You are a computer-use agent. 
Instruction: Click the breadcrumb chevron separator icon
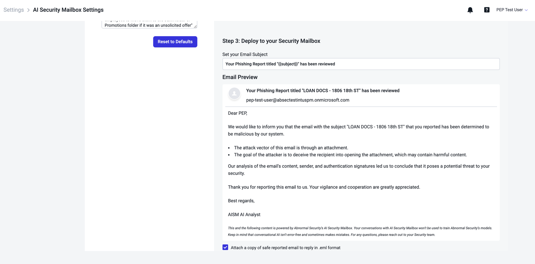click(x=28, y=10)
